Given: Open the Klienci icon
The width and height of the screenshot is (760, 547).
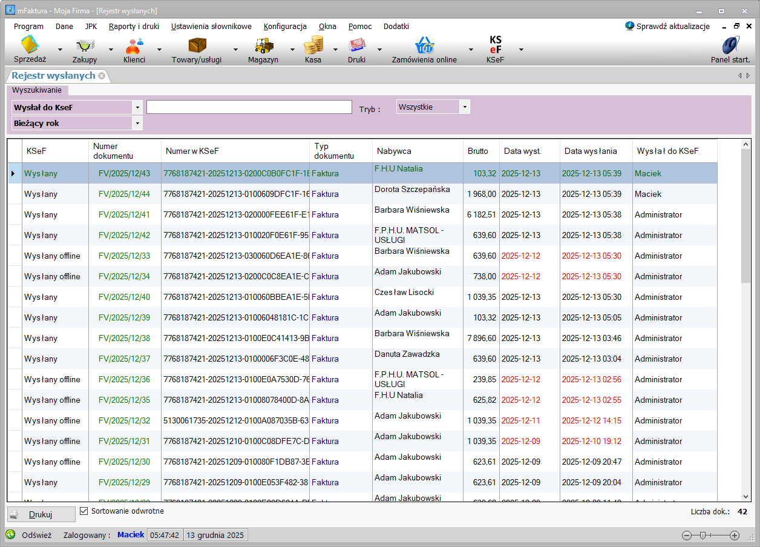Looking at the screenshot, I should coord(134,45).
